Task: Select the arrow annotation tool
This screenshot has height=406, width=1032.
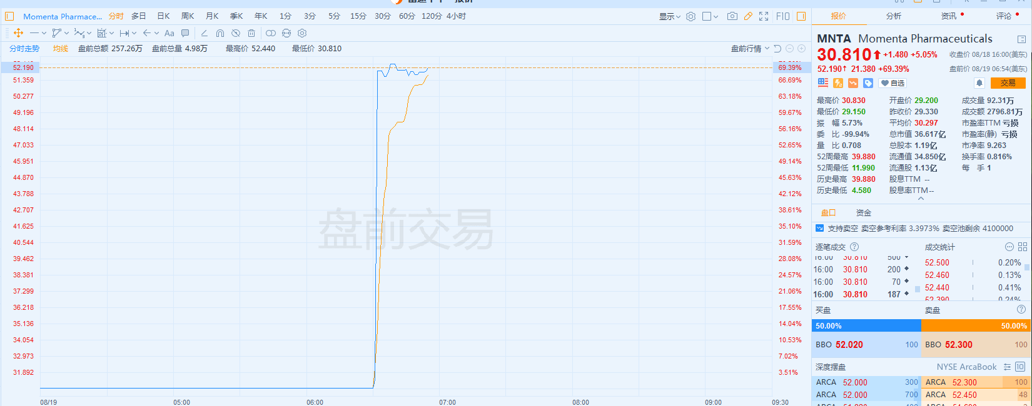Action: pyautogui.click(x=146, y=33)
